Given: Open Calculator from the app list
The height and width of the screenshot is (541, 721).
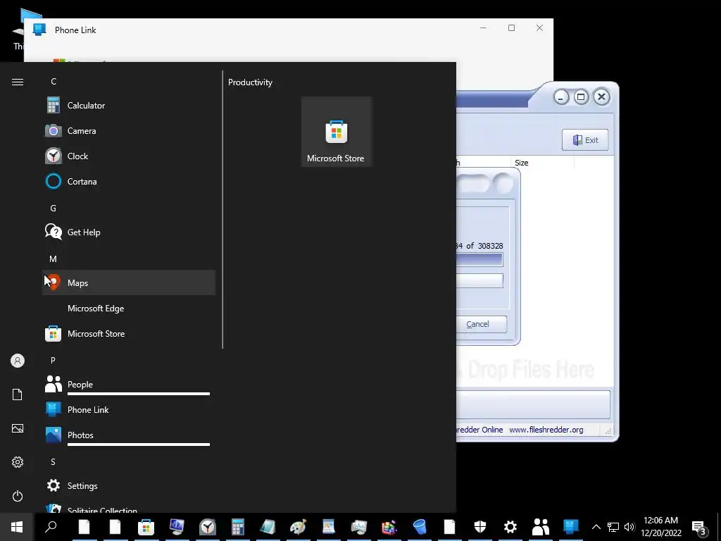Looking at the screenshot, I should click(x=128, y=106).
